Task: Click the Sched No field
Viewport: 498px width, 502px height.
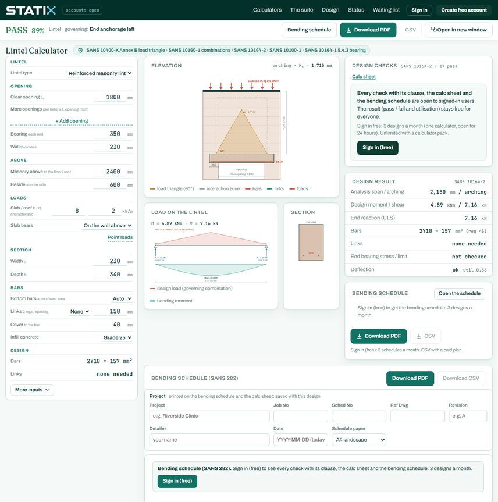Action: [x=359, y=416]
